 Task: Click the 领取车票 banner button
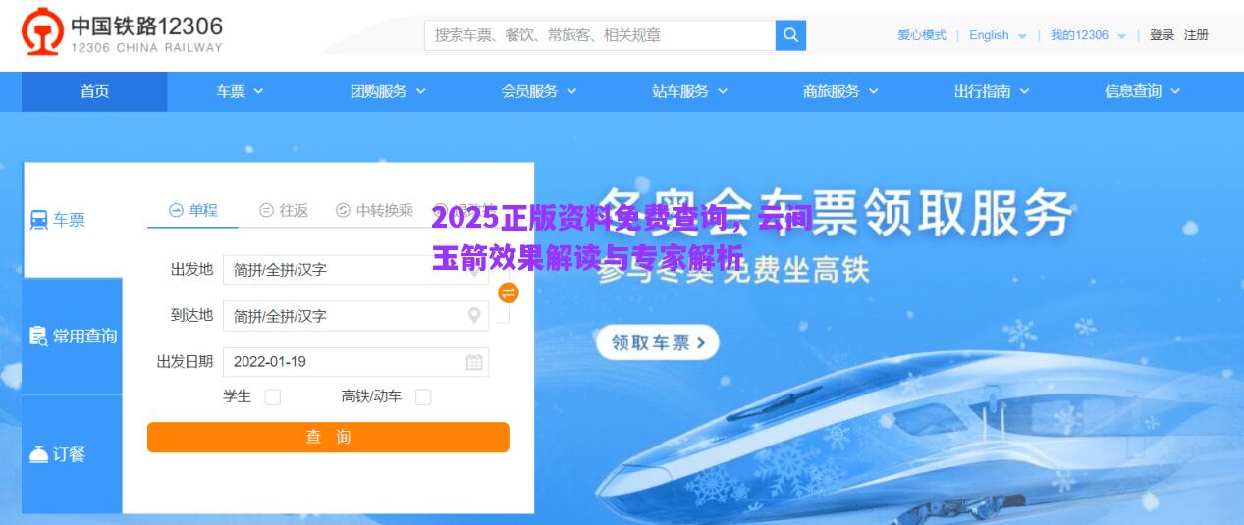658,342
